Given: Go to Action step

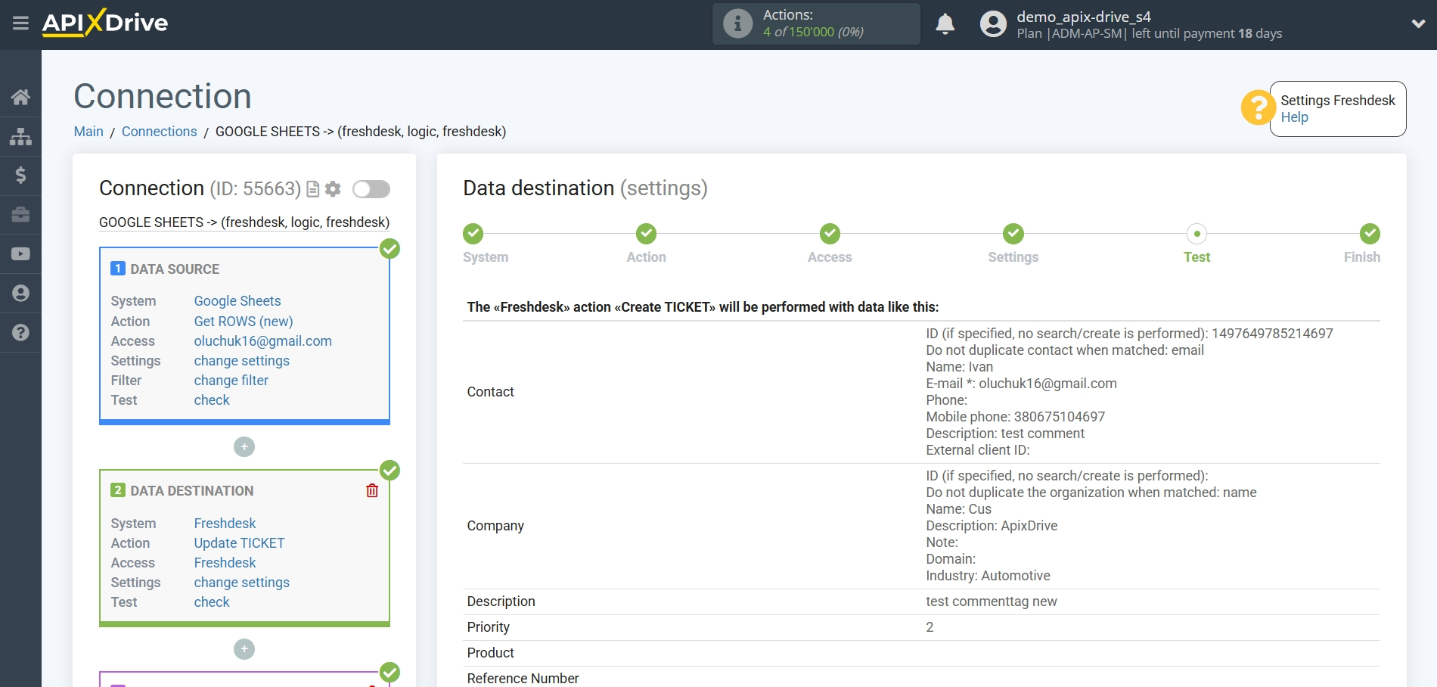Looking at the screenshot, I should [x=646, y=234].
